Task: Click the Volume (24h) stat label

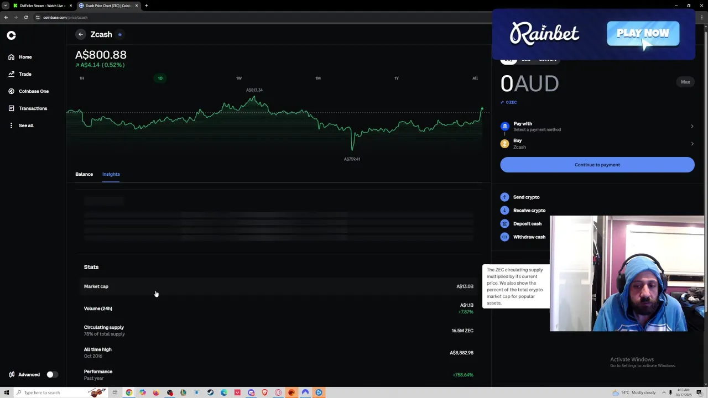Action: point(98,308)
